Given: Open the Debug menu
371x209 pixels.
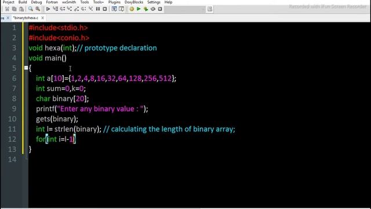Looking at the screenshot, I should point(36,2).
